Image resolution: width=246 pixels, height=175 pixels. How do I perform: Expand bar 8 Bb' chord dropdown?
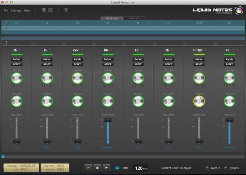point(233,50)
